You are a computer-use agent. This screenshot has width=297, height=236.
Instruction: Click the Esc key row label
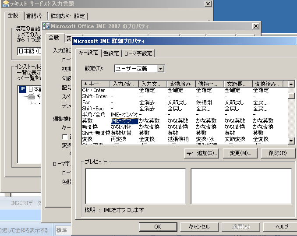coord(86,102)
